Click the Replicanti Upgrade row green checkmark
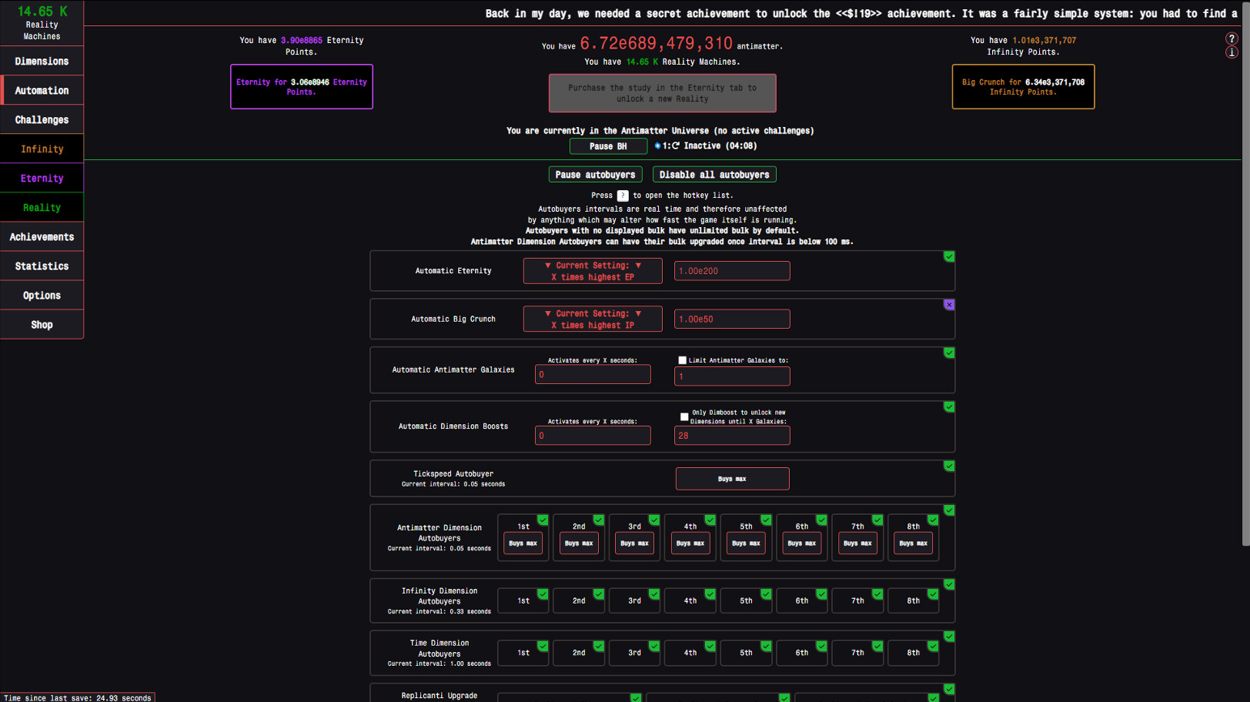This screenshot has width=1250, height=702. point(949,689)
